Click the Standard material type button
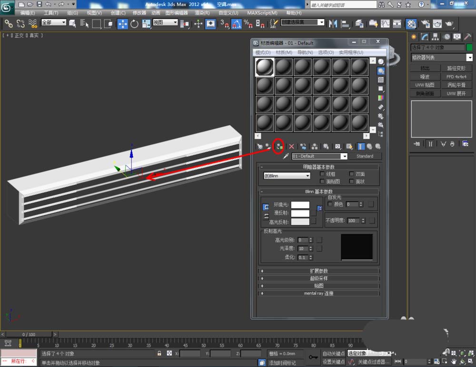The width and height of the screenshot is (476, 367). [x=365, y=156]
